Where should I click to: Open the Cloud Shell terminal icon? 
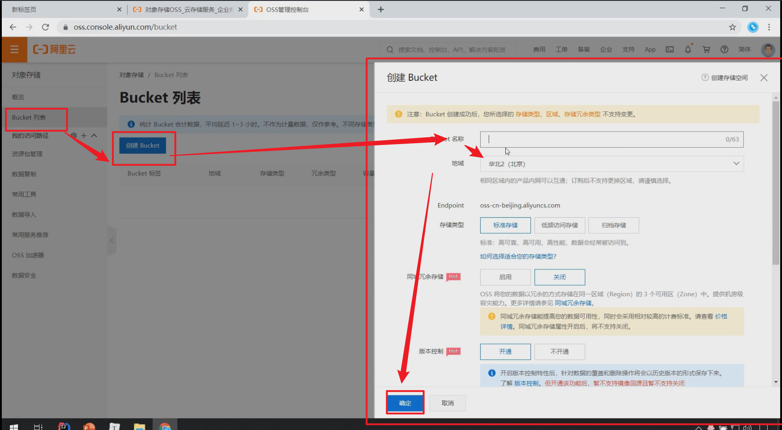[x=670, y=49]
